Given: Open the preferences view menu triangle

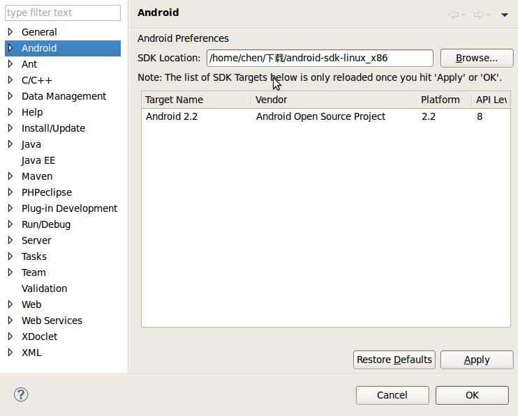Looking at the screenshot, I should 504,14.
